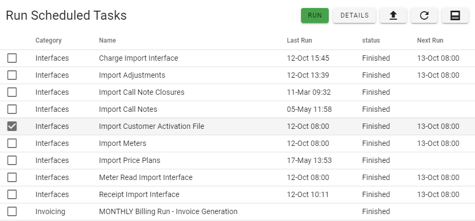Click the refresh icon button

pyautogui.click(x=424, y=15)
